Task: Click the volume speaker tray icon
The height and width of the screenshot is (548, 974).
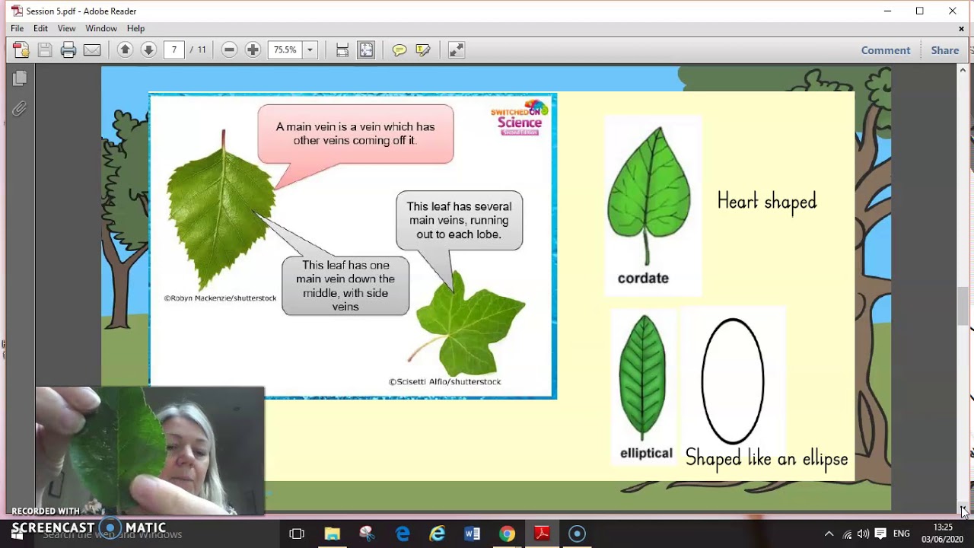Action: point(863,534)
